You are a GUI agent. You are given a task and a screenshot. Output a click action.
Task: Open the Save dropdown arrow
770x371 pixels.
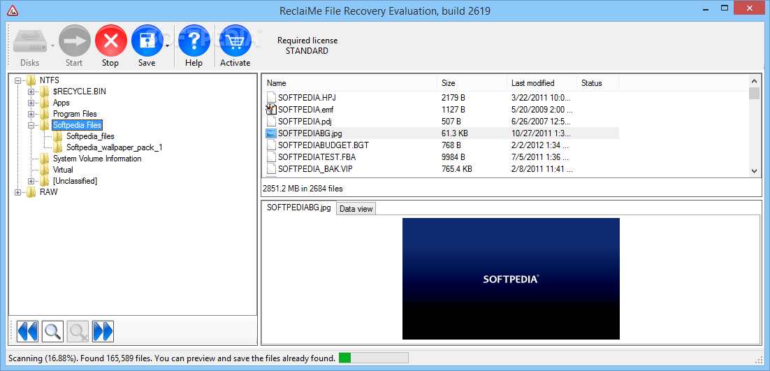click(x=168, y=47)
